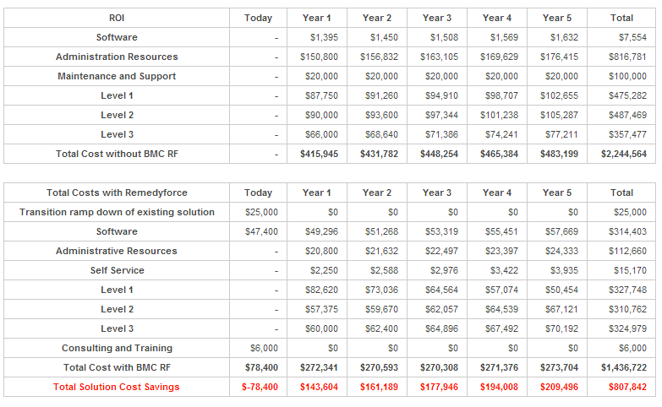
Task: Click the Year 3 header in ROI table
Action: pos(437,18)
